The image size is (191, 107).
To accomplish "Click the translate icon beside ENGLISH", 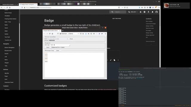I will [129, 12].
